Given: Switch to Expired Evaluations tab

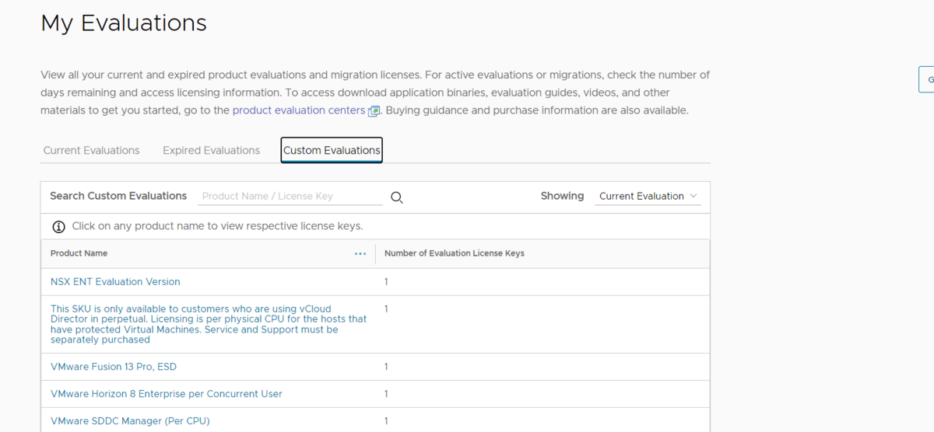Looking at the screenshot, I should [x=211, y=151].
